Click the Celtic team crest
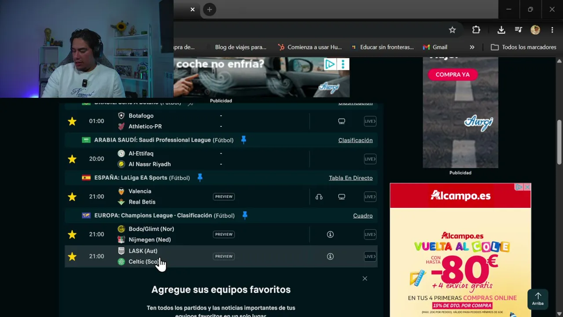 [x=121, y=262]
